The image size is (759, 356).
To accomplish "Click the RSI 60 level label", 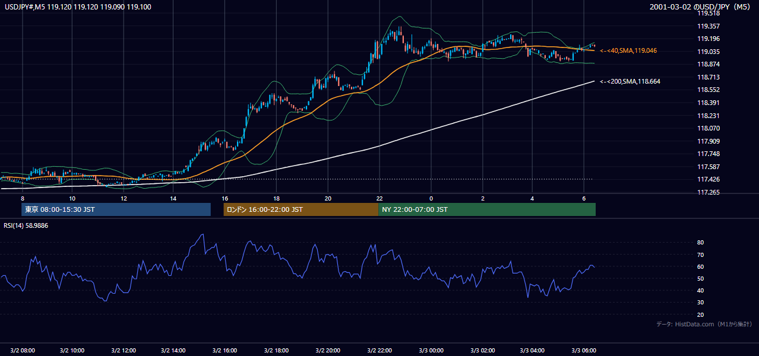I will (x=700, y=266).
